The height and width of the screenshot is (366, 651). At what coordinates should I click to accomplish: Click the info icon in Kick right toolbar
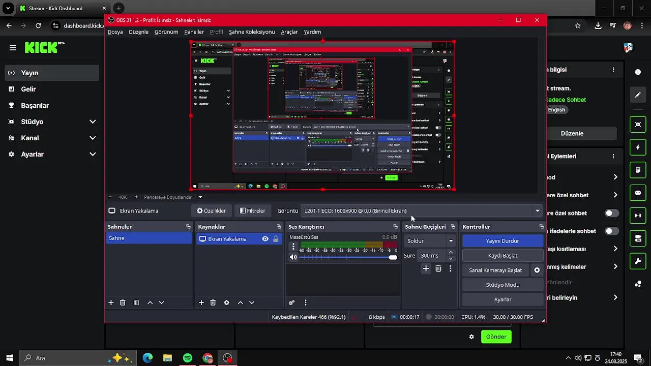click(638, 72)
